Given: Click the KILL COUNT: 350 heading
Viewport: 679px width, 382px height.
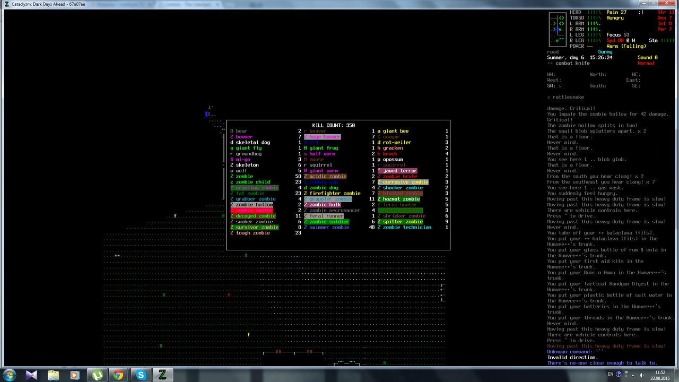Looking at the screenshot, I should [334, 125].
